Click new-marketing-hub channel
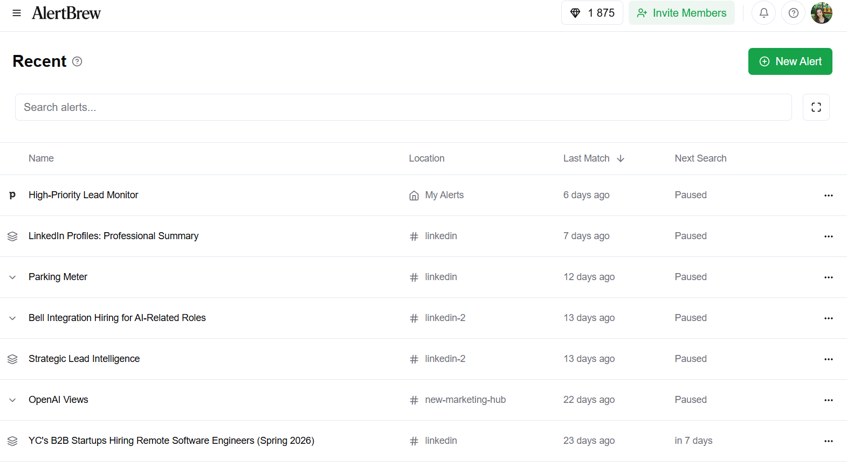 point(465,400)
